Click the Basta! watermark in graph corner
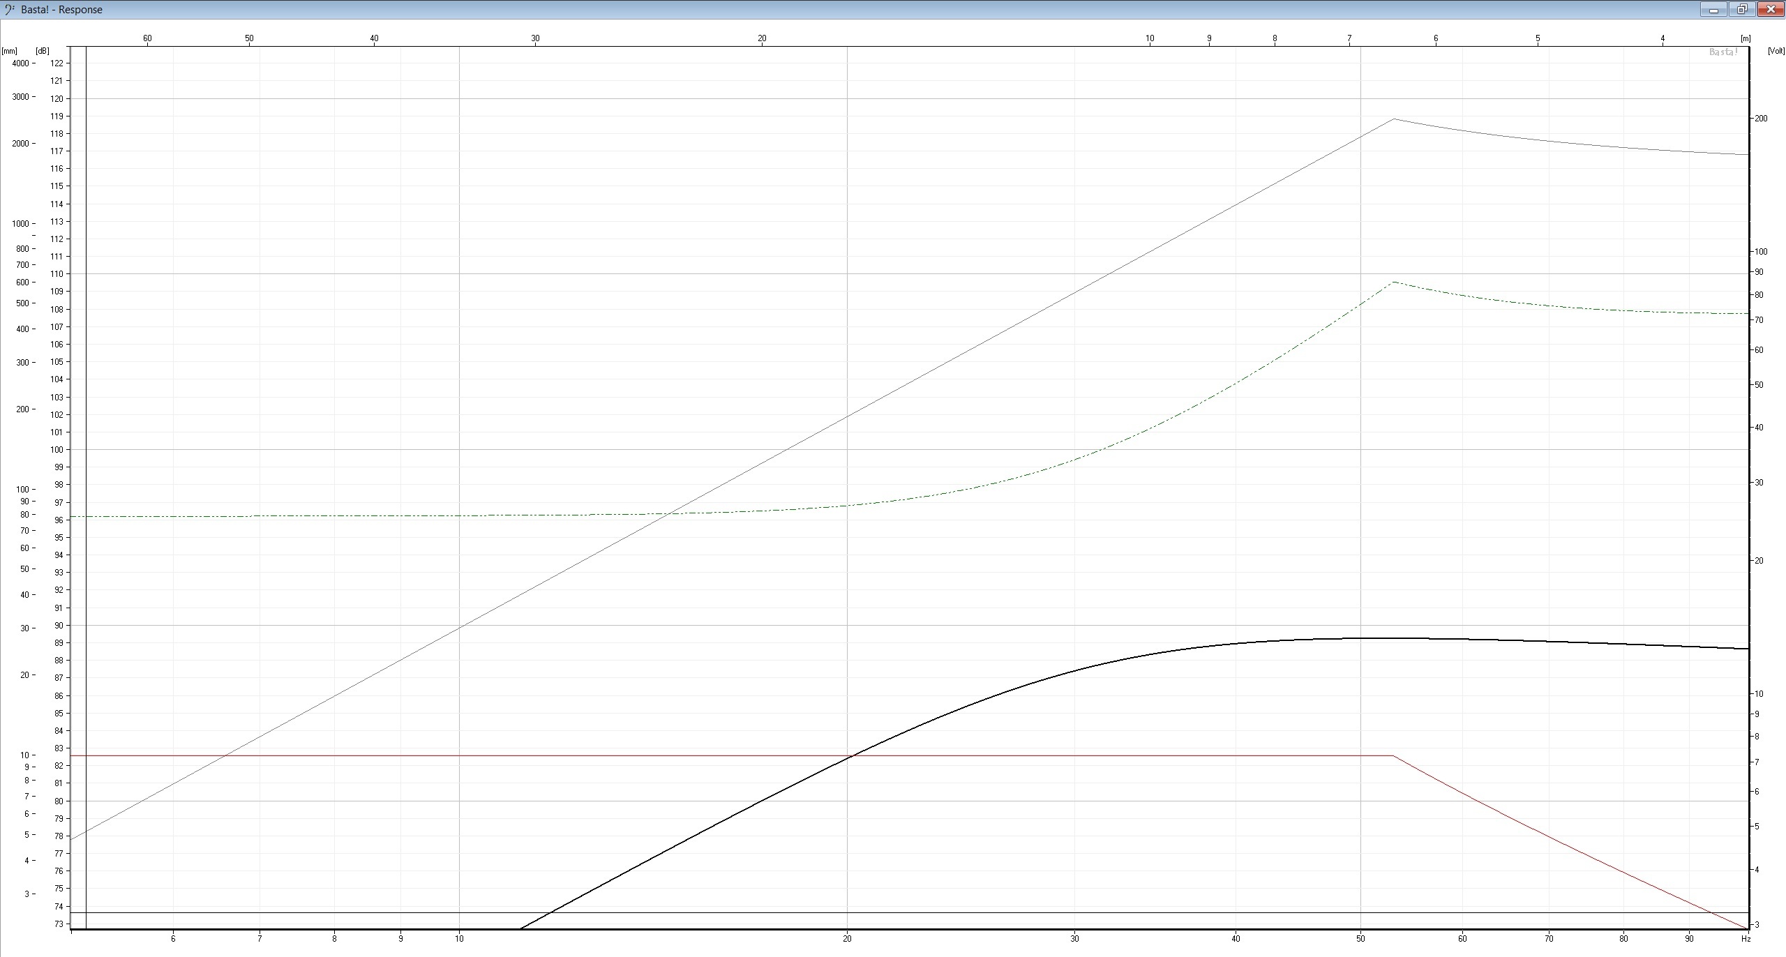1786x957 pixels. pyautogui.click(x=1723, y=52)
